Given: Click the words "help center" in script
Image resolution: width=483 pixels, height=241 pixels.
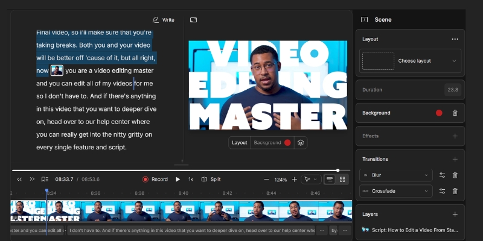Looking at the screenshot, I should click(114, 122).
